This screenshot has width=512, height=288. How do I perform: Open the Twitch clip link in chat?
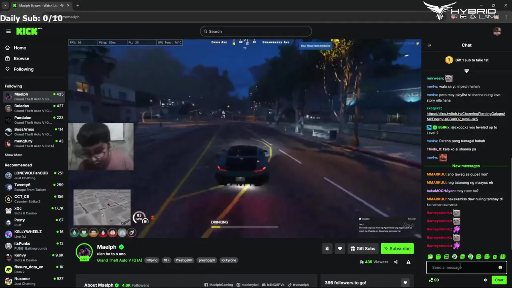point(466,116)
